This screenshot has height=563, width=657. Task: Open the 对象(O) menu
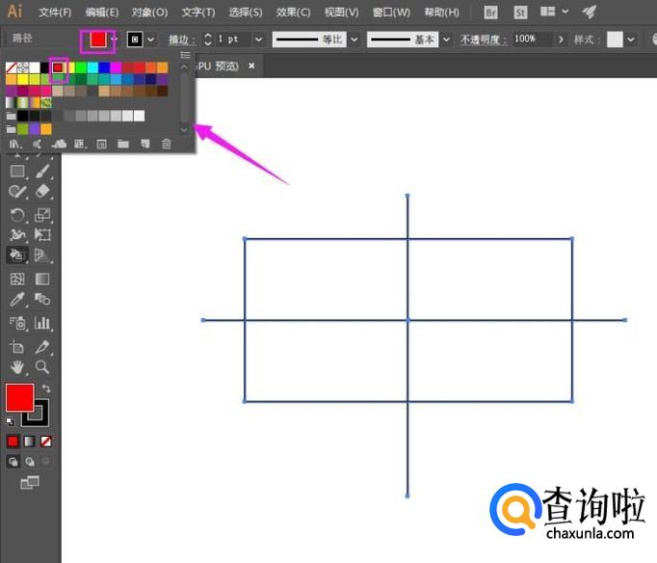coord(149,13)
